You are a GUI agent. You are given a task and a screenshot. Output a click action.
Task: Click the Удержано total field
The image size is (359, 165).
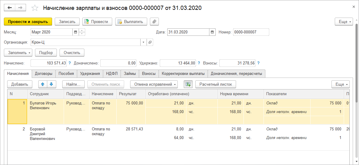point(178,63)
